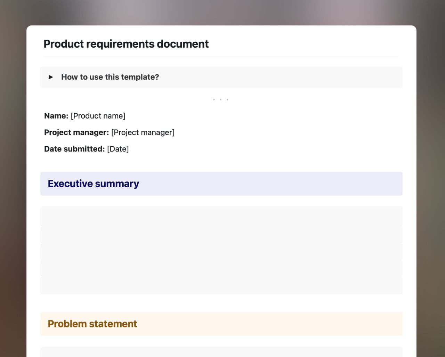
Task: Click the 'Problem statement' heading text
Action: click(92, 324)
